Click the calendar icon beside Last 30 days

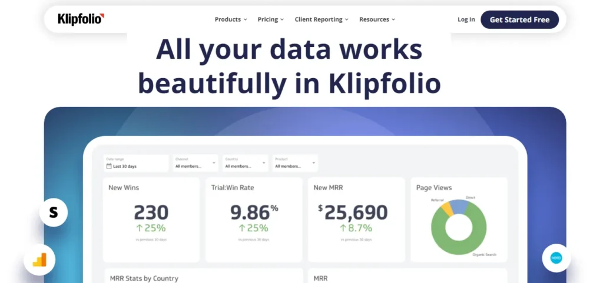(x=109, y=166)
